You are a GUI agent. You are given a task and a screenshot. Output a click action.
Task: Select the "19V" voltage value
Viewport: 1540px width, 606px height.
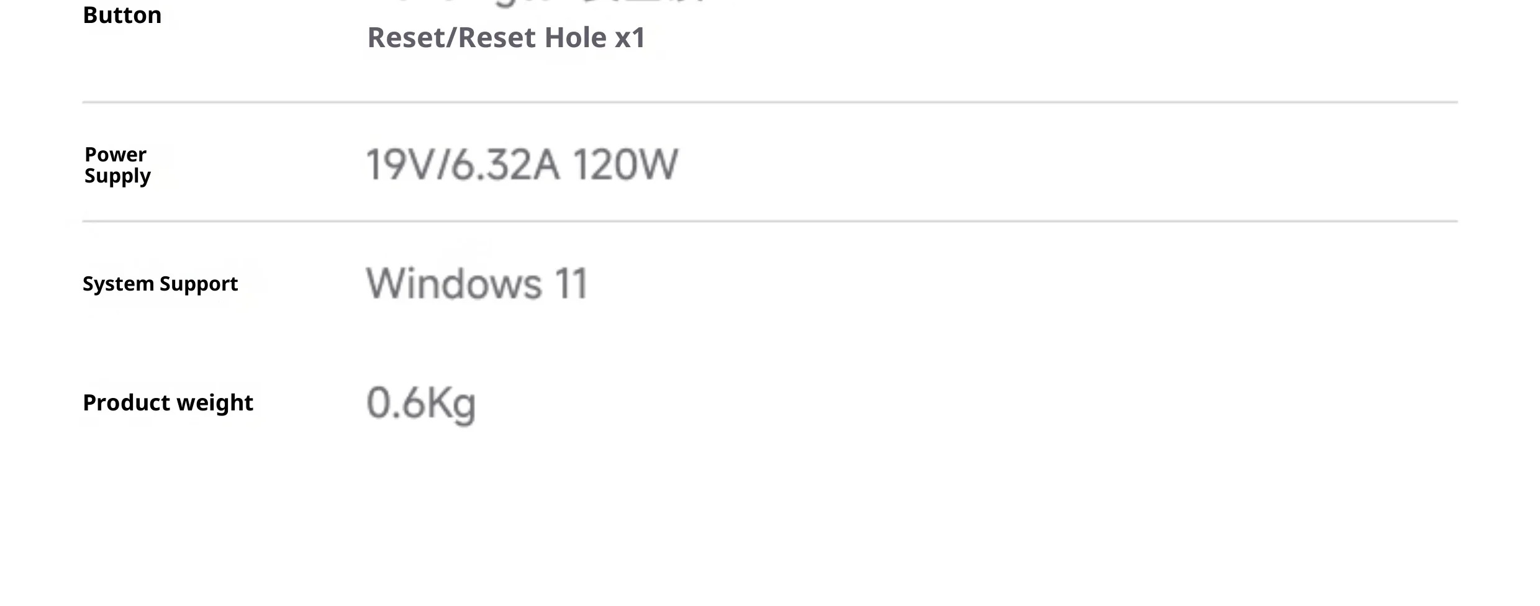coord(399,165)
